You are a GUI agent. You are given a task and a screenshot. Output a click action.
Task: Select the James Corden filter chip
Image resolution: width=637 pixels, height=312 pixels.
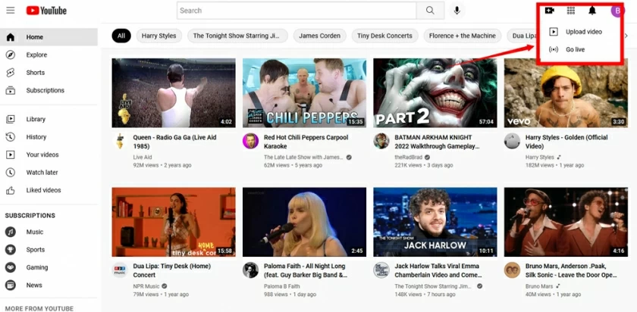point(318,36)
